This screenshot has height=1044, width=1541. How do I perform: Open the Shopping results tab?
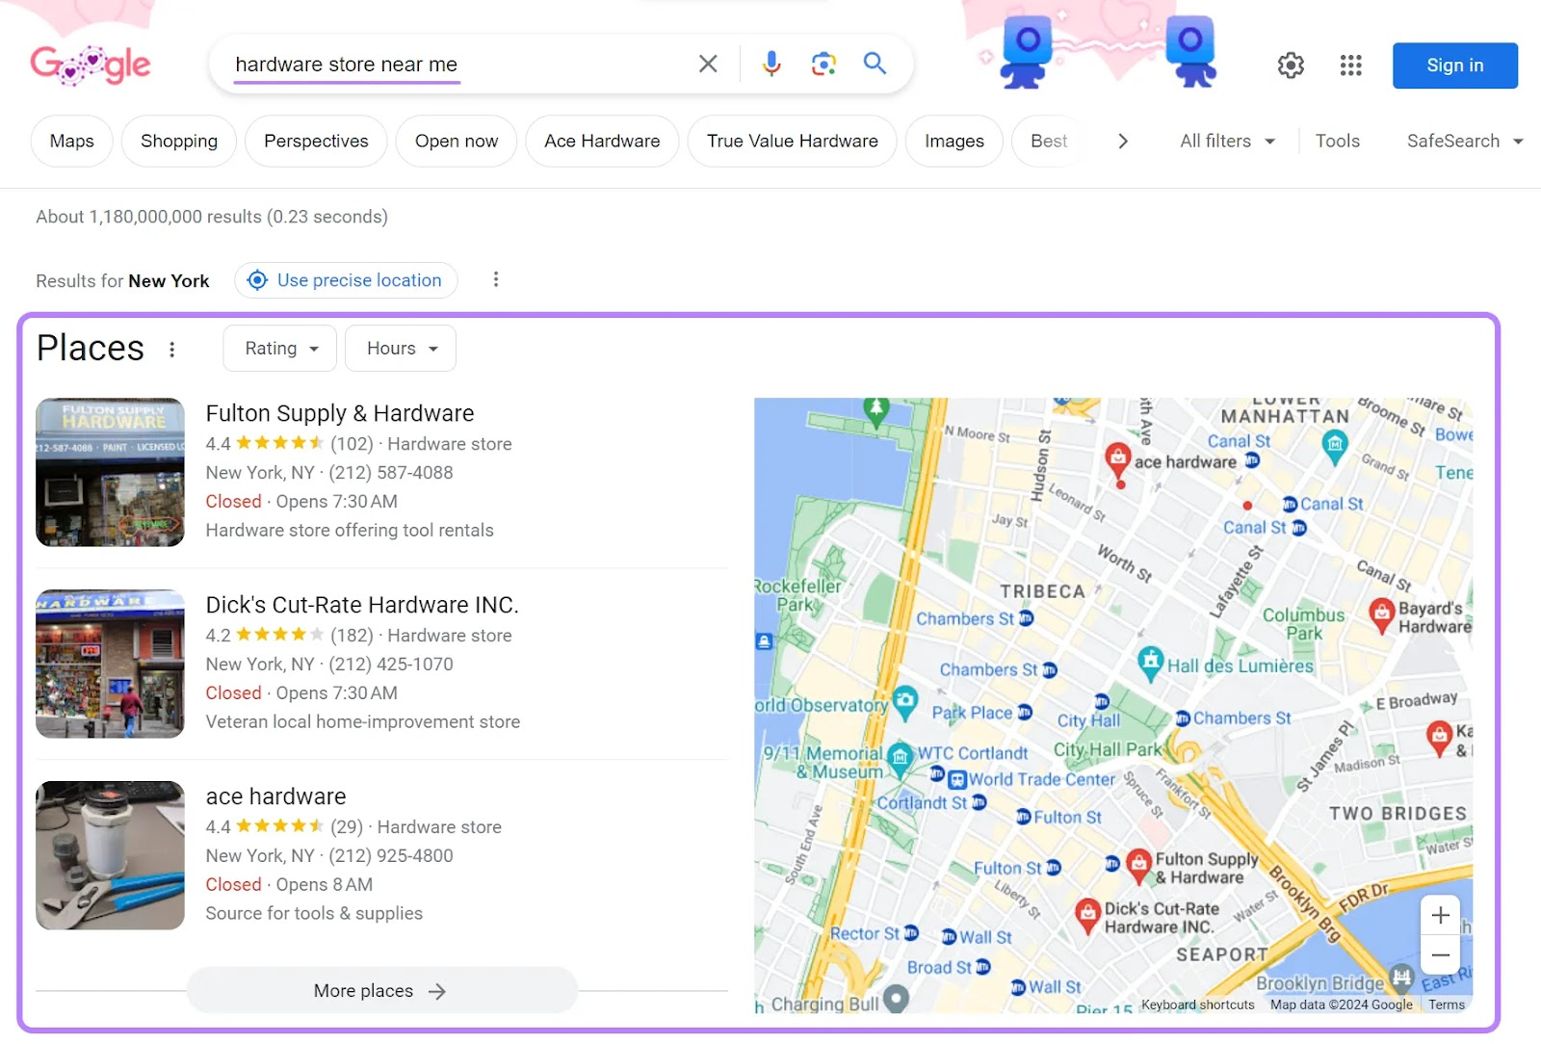point(178,141)
